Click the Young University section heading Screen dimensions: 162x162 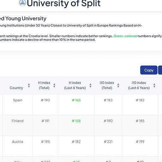click(23, 19)
